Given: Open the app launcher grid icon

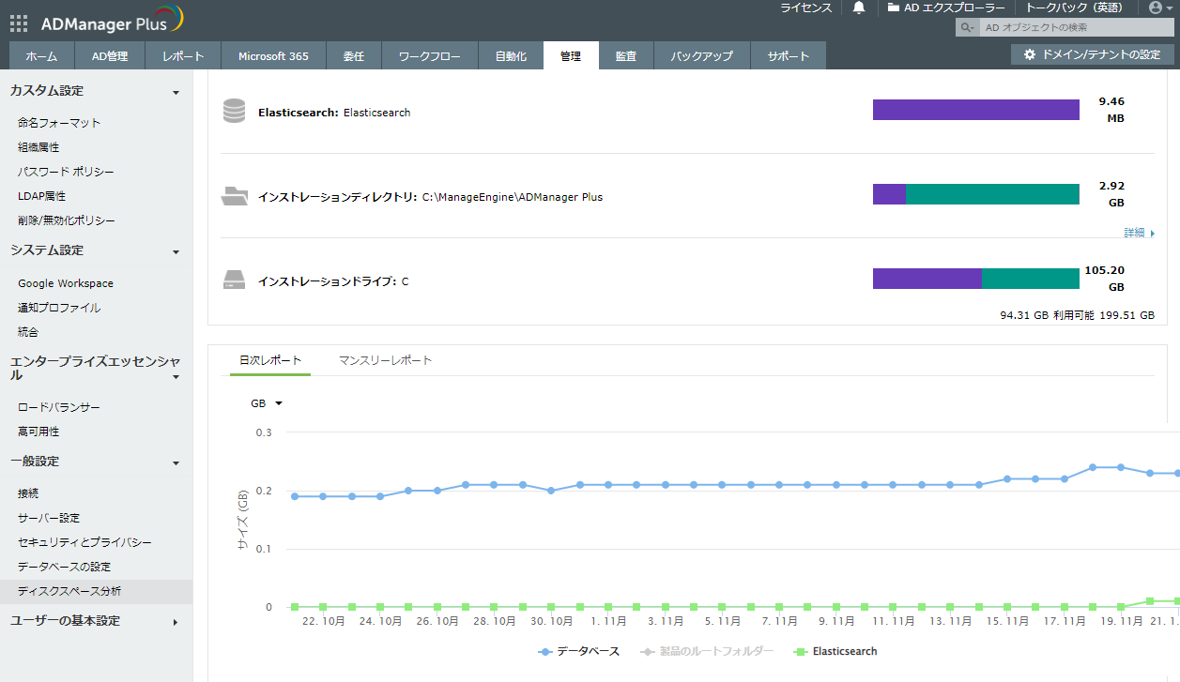Looking at the screenshot, I should (19, 23).
